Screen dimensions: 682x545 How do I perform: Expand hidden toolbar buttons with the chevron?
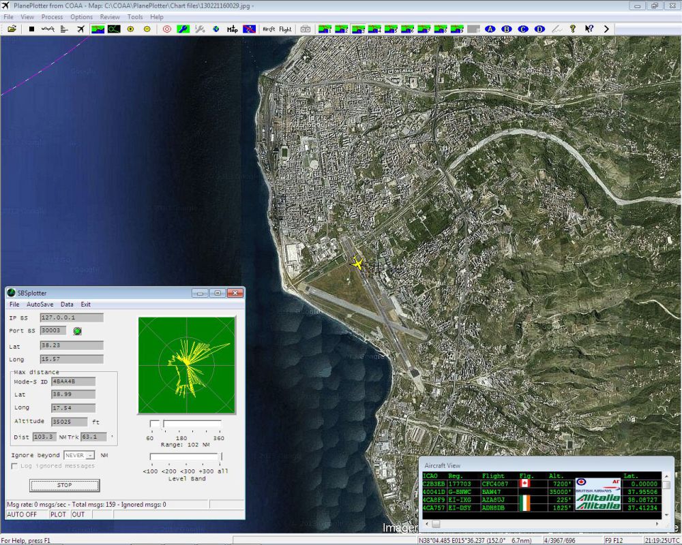(x=606, y=29)
